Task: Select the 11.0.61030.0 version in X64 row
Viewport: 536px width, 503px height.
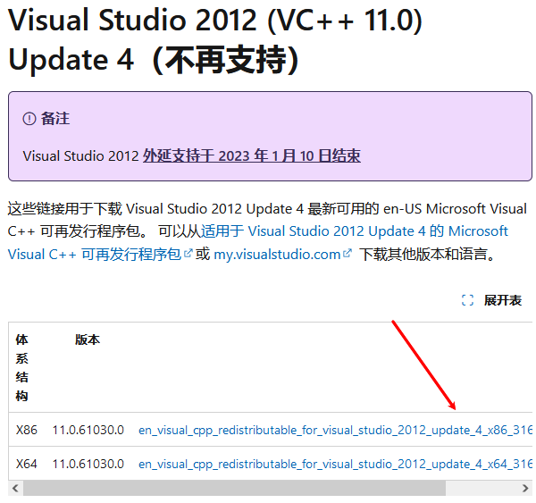Action: pyautogui.click(x=88, y=464)
